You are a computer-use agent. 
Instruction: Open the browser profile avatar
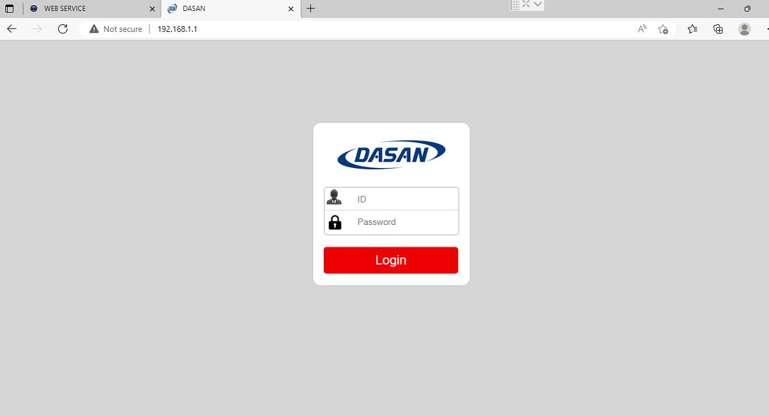click(744, 29)
